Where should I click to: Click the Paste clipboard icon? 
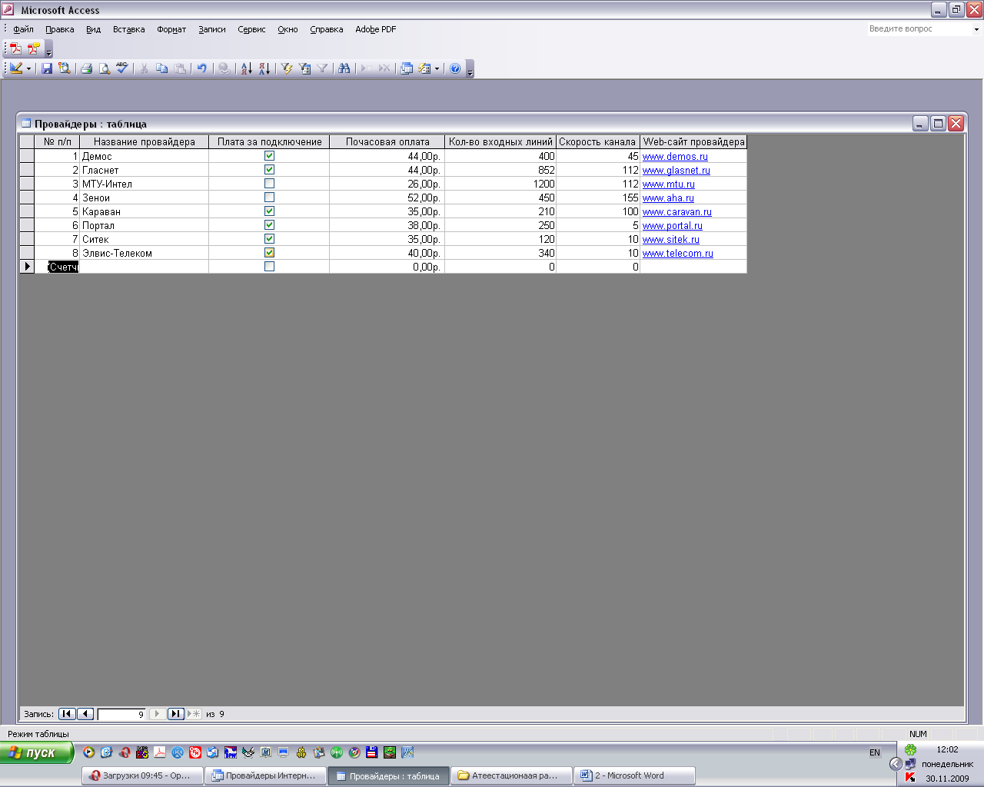click(179, 68)
